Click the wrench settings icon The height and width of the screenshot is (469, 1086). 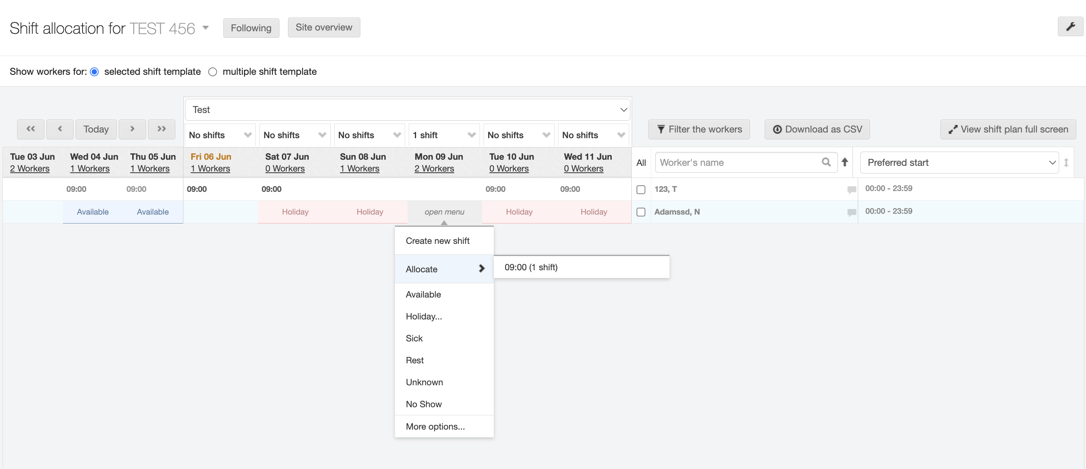point(1070,27)
